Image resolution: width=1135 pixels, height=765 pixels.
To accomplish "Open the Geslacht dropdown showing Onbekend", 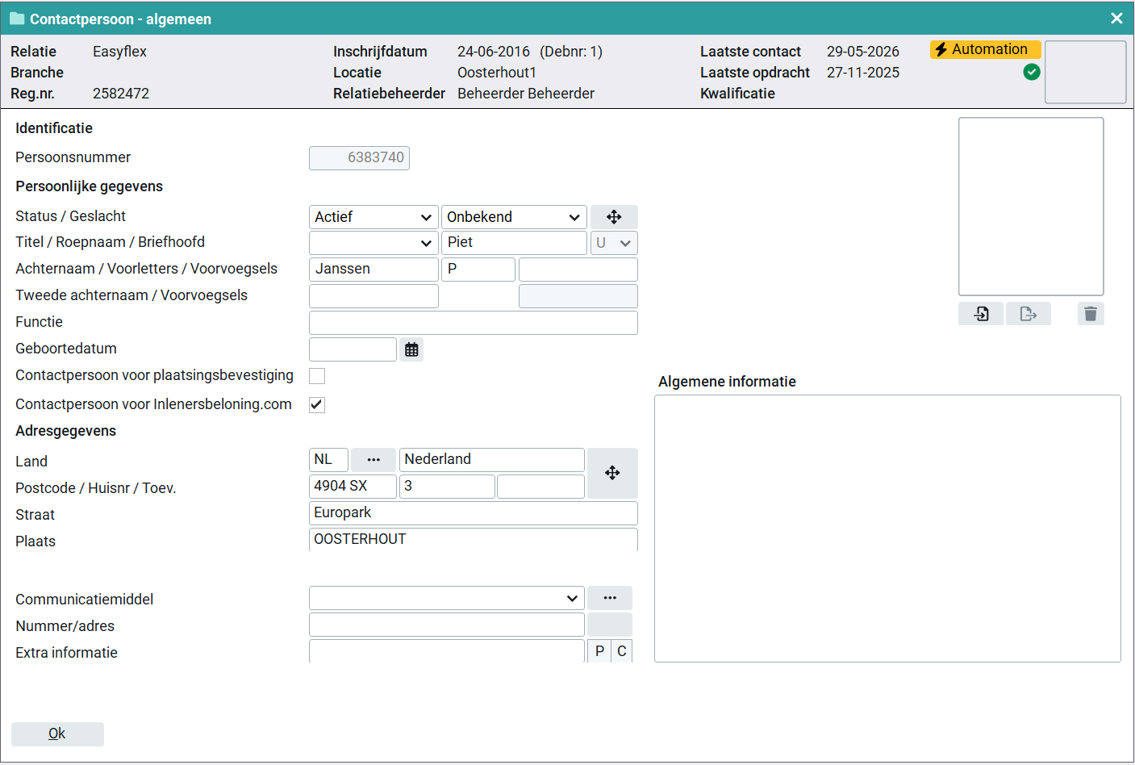I will pyautogui.click(x=514, y=217).
